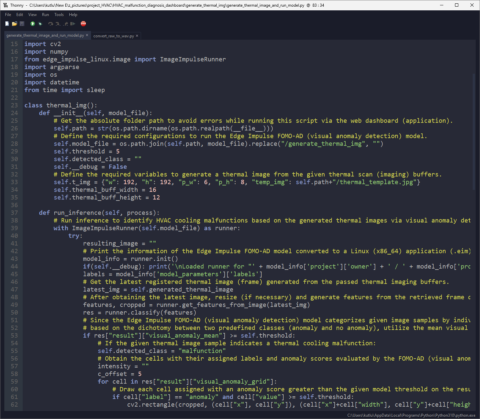Click the Resume debugger icon
Viewport: 480px width, 419px height.
click(x=73, y=24)
